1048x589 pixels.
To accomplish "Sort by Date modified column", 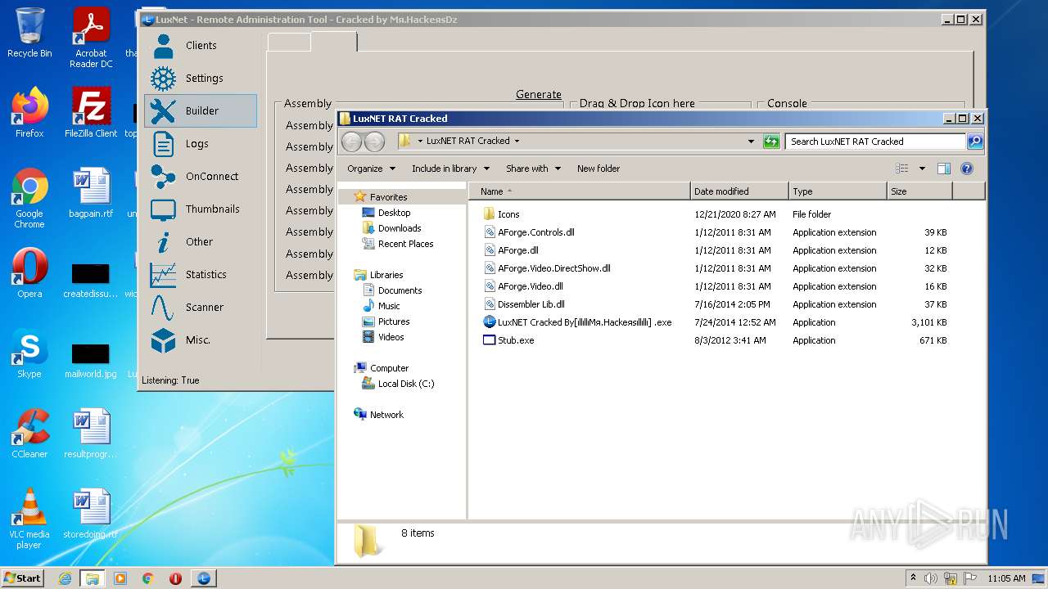I will pyautogui.click(x=739, y=191).
